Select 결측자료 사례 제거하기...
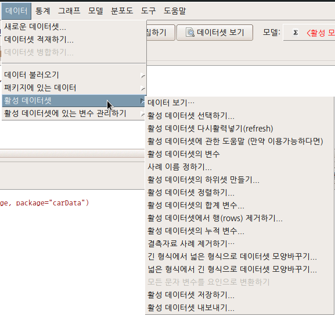The height and width of the screenshot is (316, 335). (239, 244)
